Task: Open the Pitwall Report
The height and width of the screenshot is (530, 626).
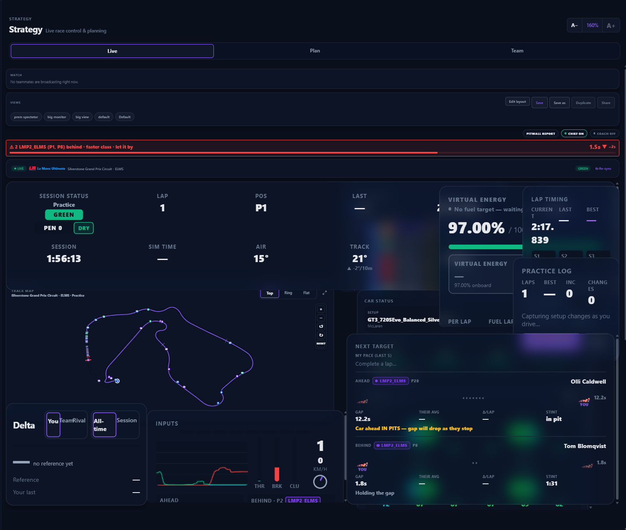Action: [541, 134]
